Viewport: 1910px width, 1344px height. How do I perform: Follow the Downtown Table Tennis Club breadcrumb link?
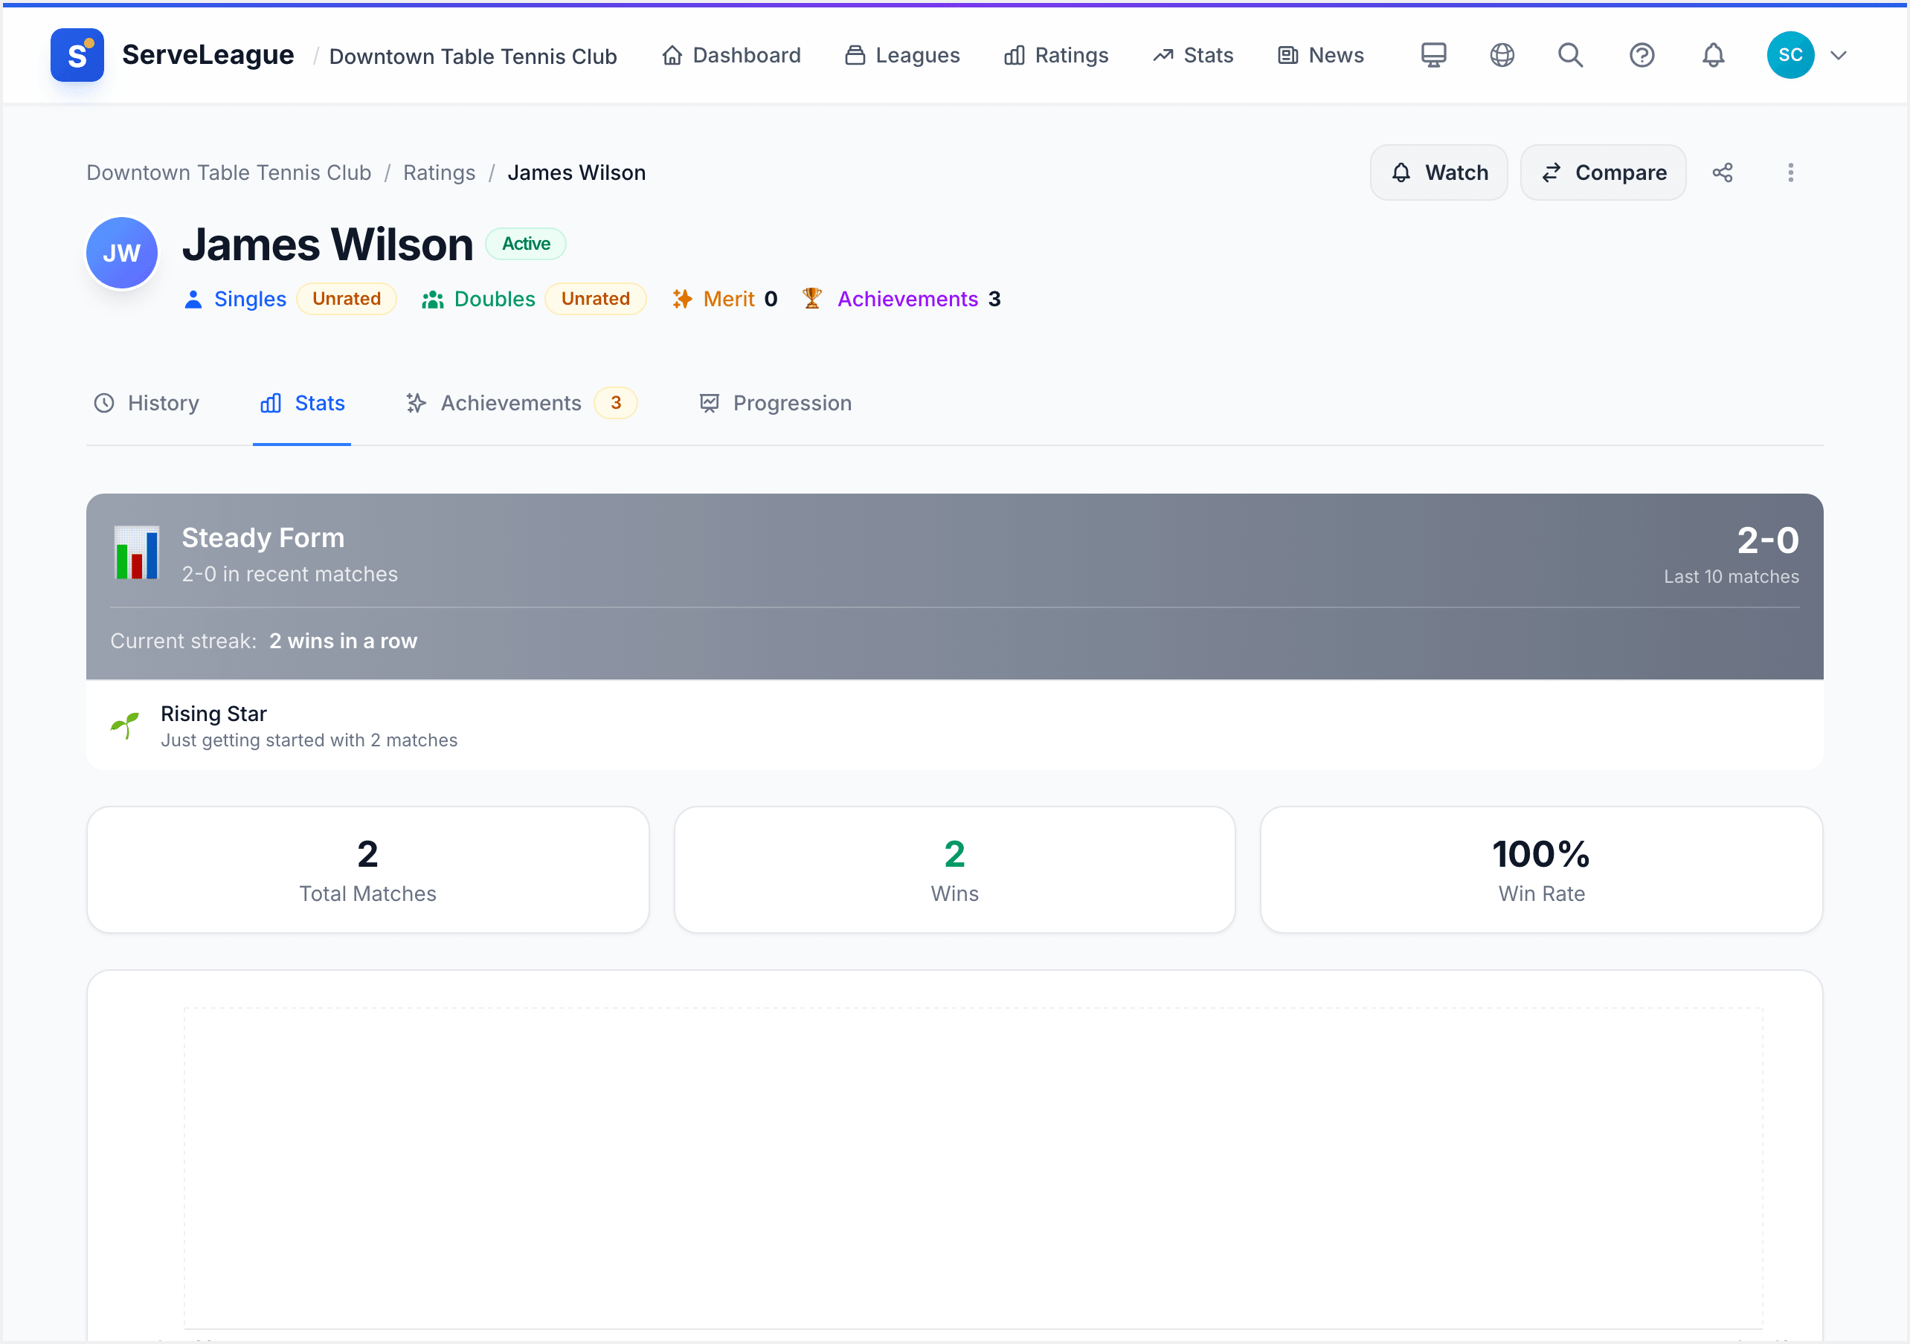point(229,172)
